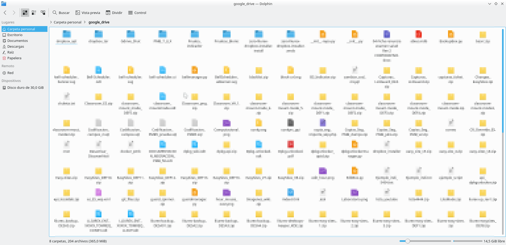Toggle Vista previa in the toolbar

[x=88, y=13]
